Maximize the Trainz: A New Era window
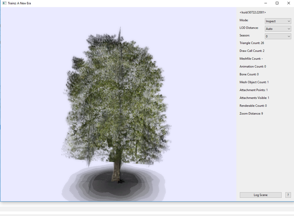The height and width of the screenshot is (216, 294). 277,3
